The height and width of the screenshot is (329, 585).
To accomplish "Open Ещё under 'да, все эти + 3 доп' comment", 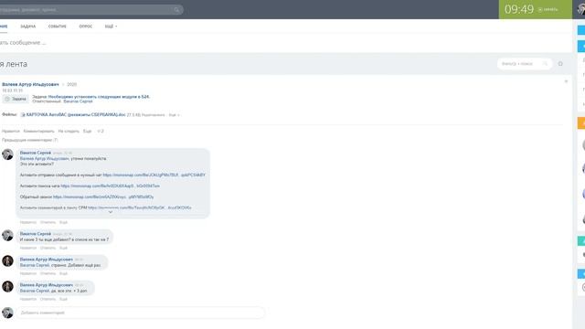I will [x=63, y=299].
